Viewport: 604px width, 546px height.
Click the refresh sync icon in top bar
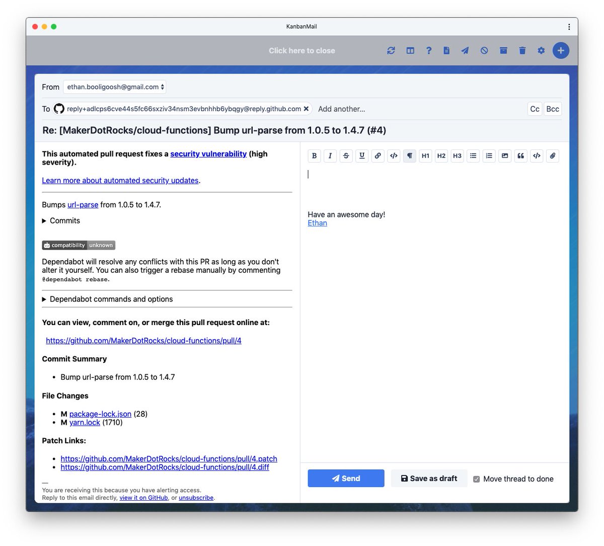pyautogui.click(x=391, y=50)
